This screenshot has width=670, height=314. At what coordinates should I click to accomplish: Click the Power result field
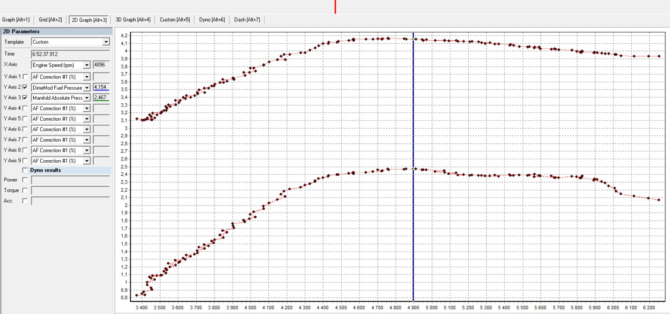click(x=70, y=180)
